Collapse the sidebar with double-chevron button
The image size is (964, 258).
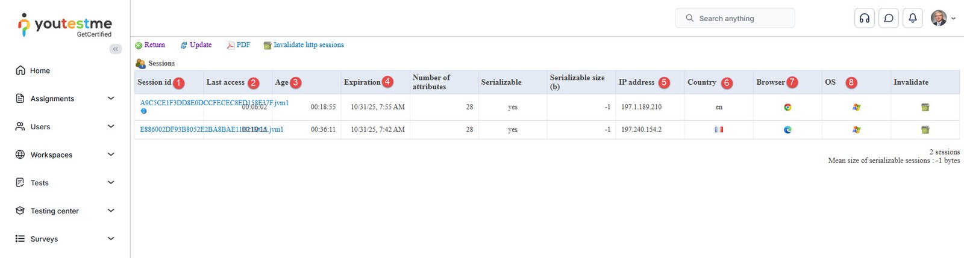(x=116, y=49)
